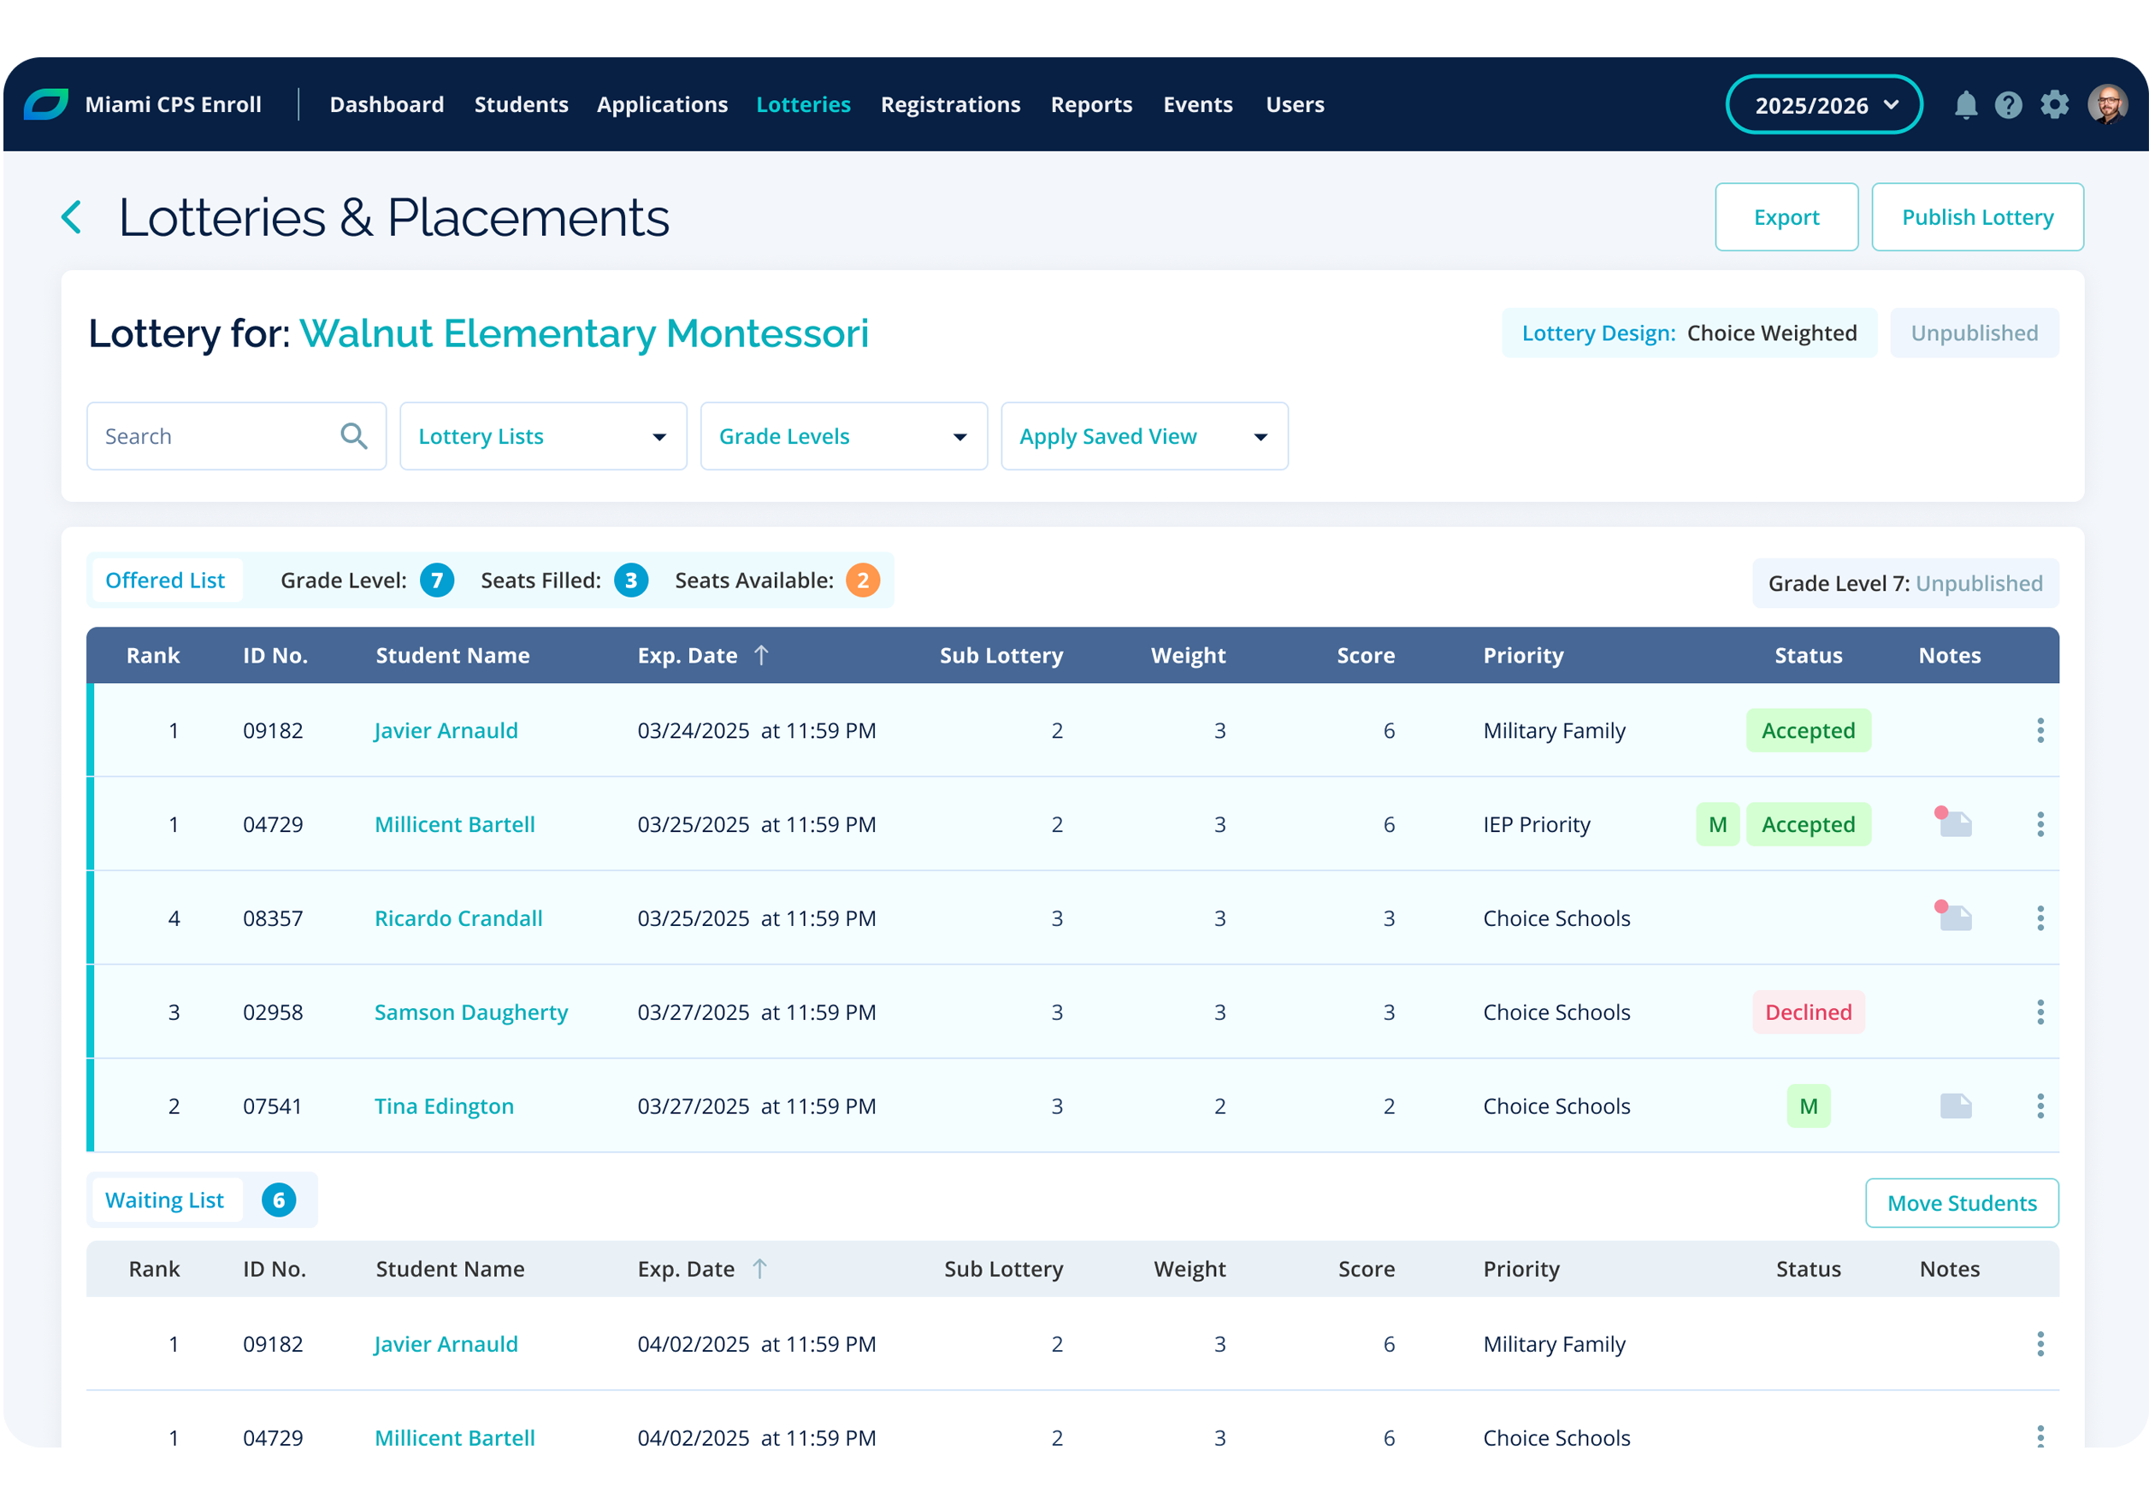Click the Publish Lottery button
This screenshot has width=2155, height=1498.
click(1976, 217)
